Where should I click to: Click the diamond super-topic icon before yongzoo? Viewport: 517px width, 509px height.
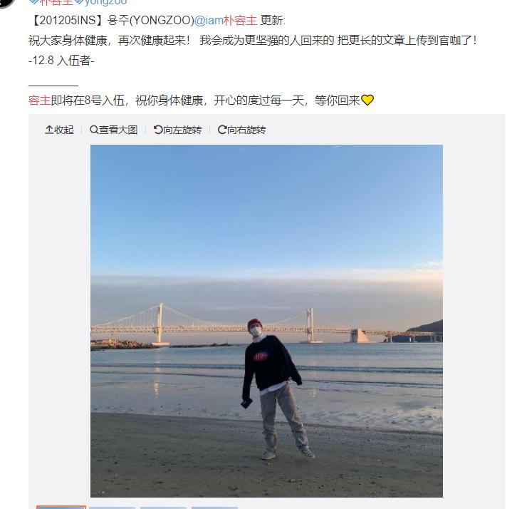(79, 1)
